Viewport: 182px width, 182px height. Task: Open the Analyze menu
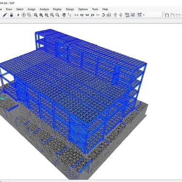44,9
